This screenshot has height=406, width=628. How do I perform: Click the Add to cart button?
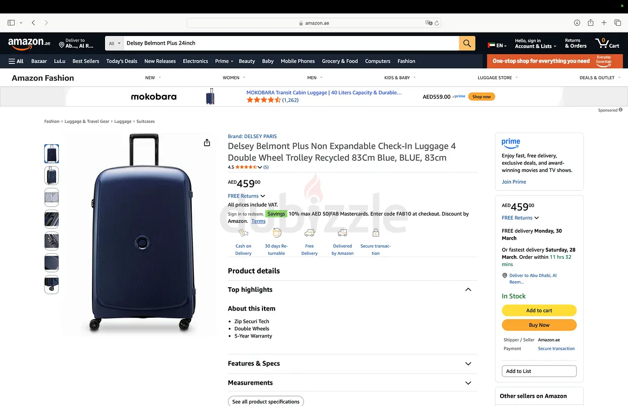[539, 311]
